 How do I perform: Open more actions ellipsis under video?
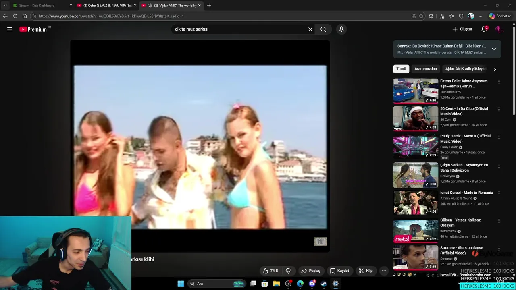[384, 271]
